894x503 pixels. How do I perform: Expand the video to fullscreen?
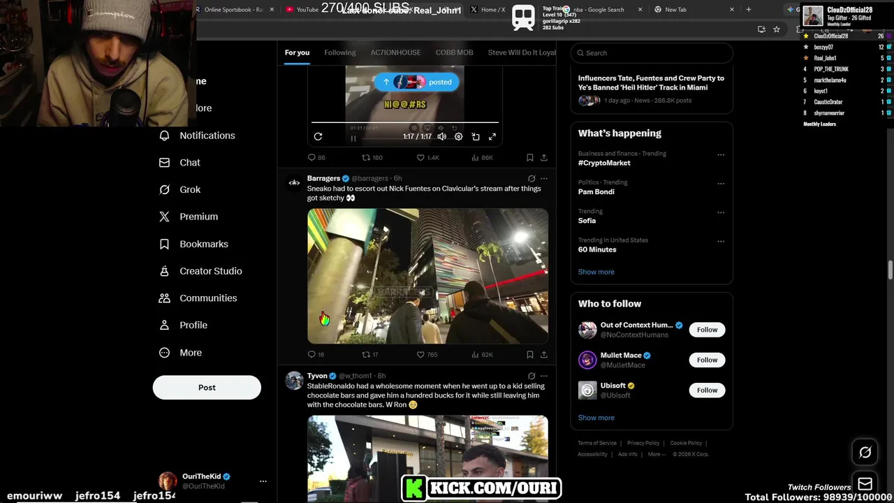492,137
